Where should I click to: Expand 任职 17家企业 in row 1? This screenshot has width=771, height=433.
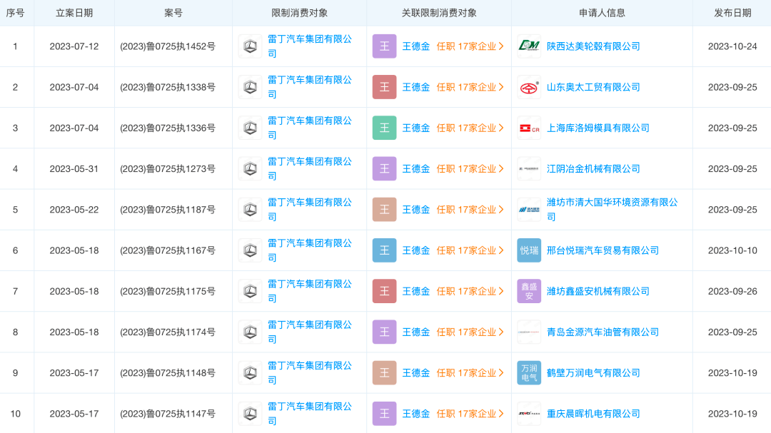point(470,46)
